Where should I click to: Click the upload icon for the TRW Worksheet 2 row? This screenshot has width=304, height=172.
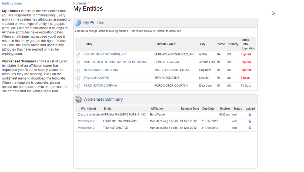(x=250, y=128)
